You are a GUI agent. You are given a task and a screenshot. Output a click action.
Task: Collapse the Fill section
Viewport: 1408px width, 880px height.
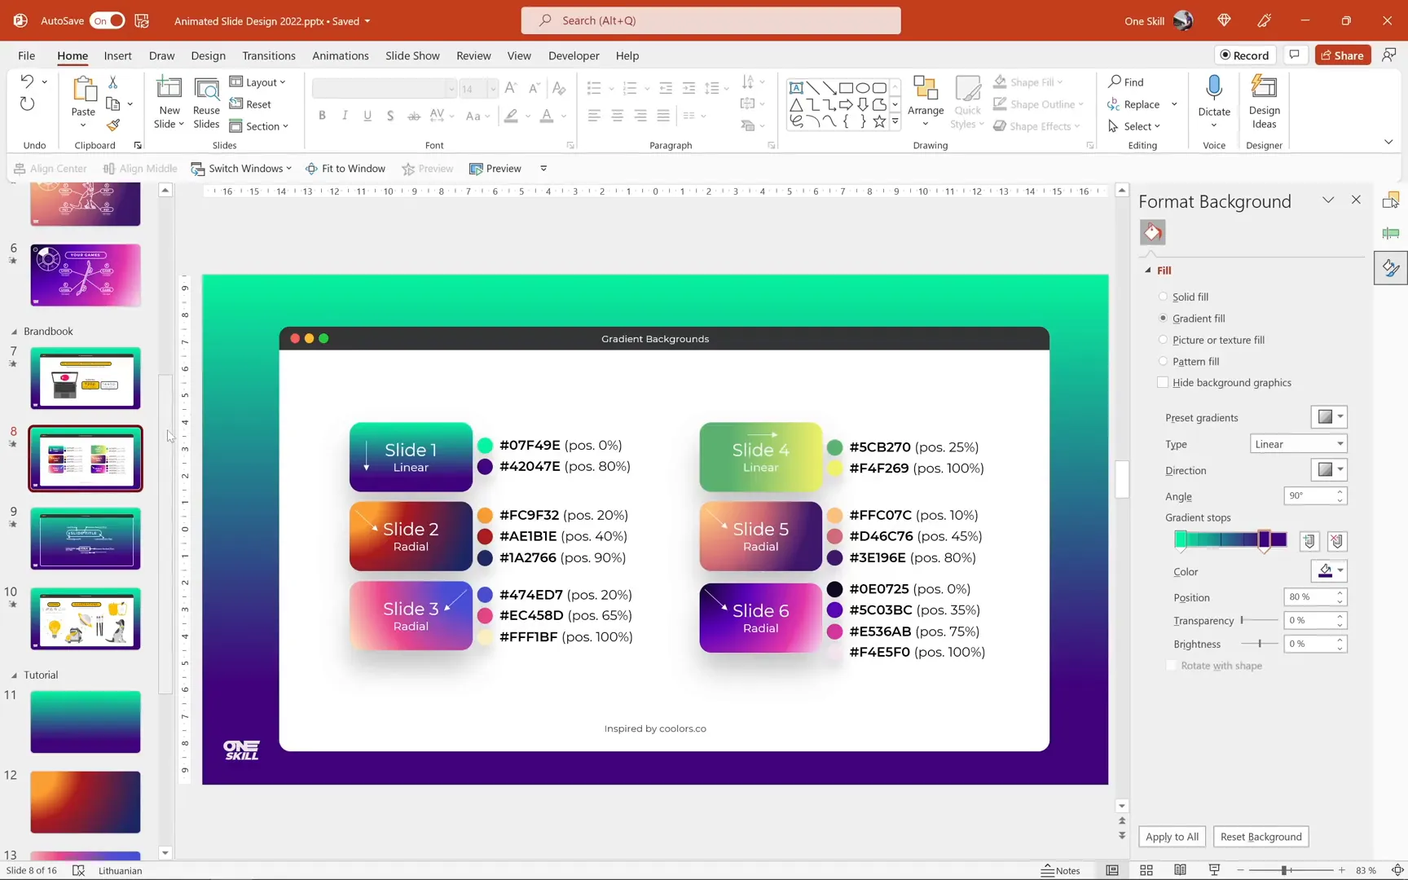click(x=1148, y=271)
